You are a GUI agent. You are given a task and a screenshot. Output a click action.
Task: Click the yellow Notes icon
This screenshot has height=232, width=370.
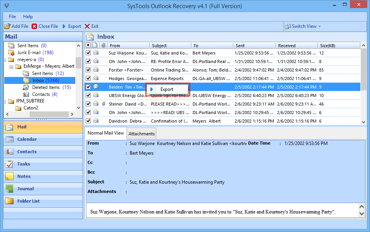pyautogui.click(x=9, y=176)
